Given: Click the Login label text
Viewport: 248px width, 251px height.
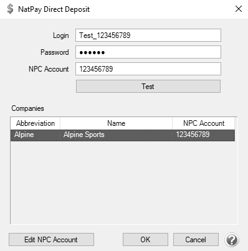Looking at the screenshot, I should click(x=60, y=36).
